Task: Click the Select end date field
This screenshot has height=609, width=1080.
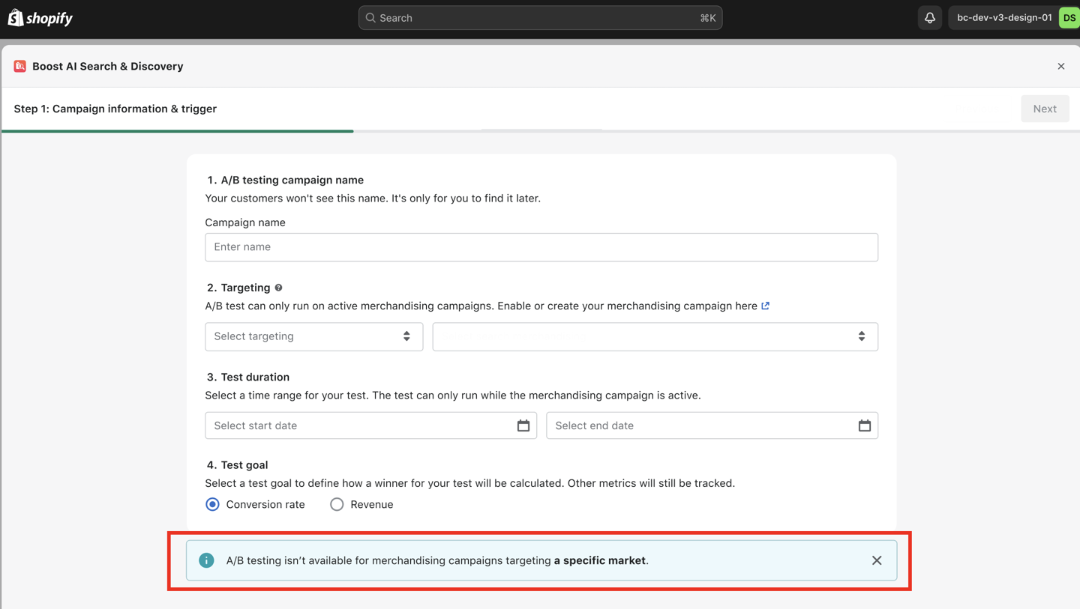Action: (x=712, y=425)
